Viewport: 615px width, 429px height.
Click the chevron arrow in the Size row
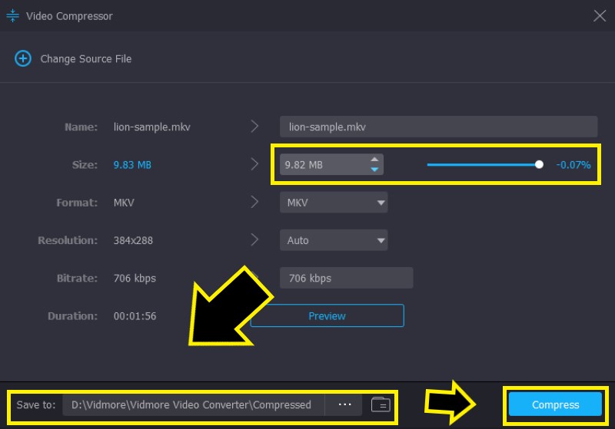click(x=254, y=164)
